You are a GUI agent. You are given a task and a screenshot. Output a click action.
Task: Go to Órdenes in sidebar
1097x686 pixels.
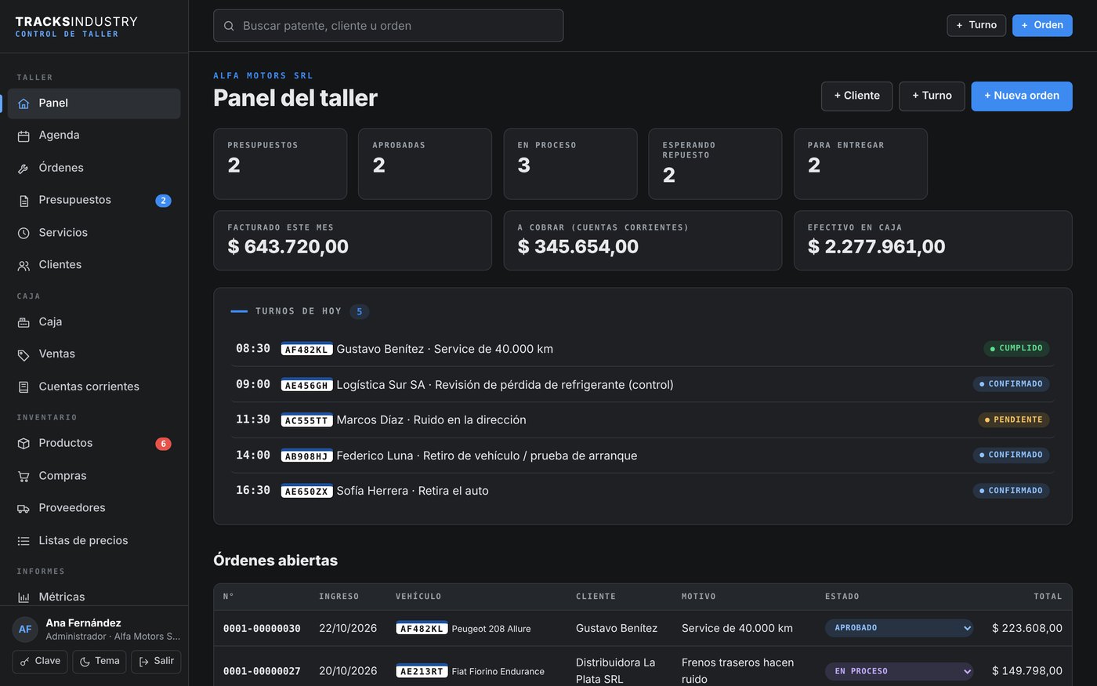[94, 168]
